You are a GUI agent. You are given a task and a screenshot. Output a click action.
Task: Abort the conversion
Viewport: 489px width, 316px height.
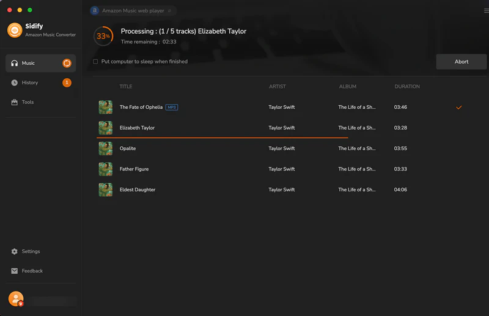coord(461,62)
